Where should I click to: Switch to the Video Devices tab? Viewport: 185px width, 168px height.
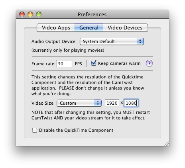125,27
